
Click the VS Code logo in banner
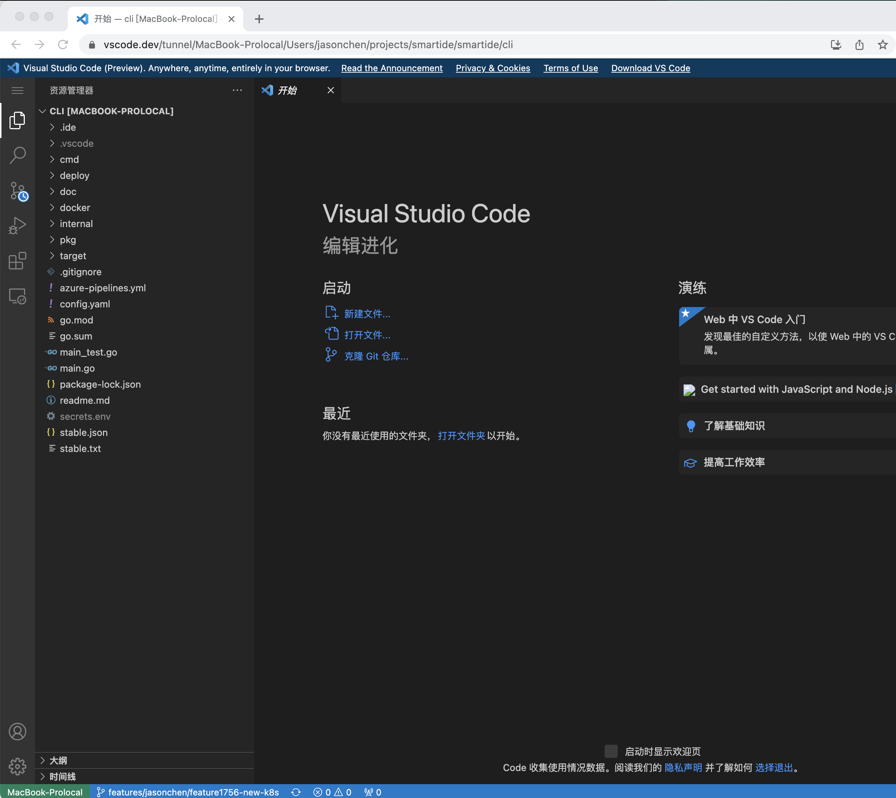(x=13, y=68)
